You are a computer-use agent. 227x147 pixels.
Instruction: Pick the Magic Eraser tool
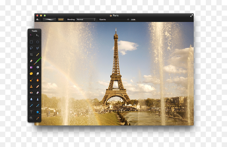[37, 93]
